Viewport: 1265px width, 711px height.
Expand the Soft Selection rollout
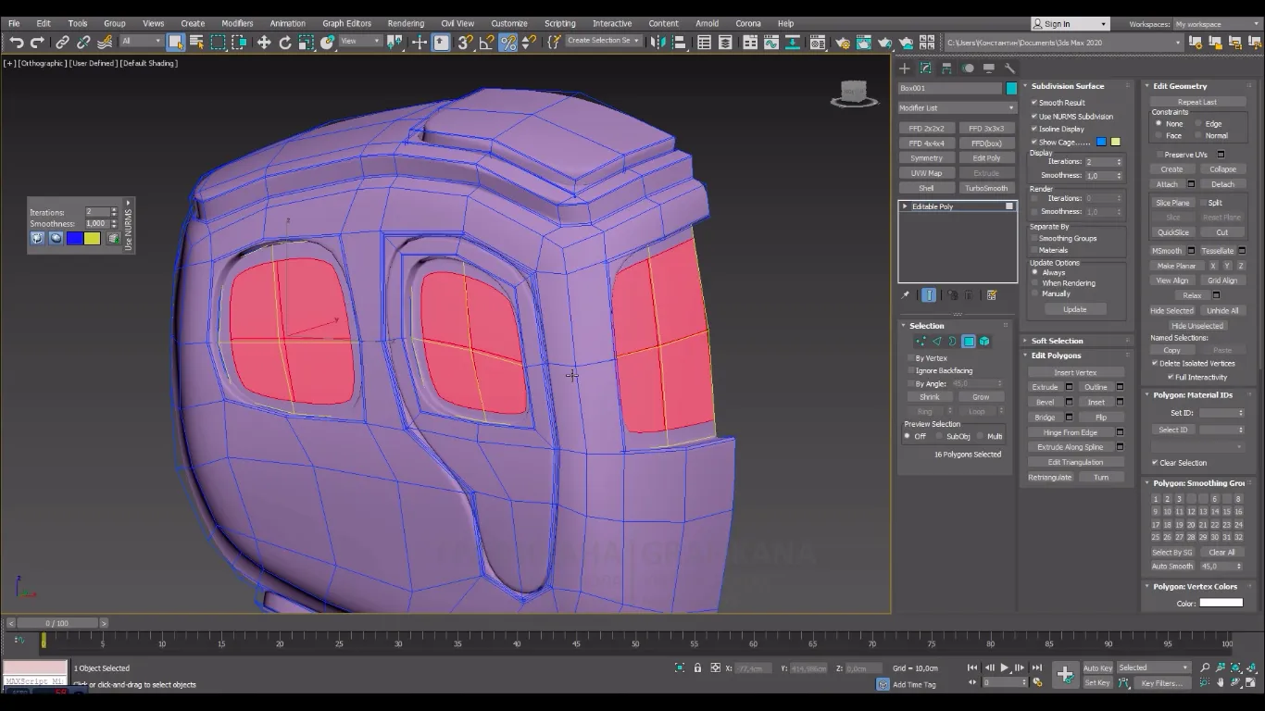point(1057,341)
